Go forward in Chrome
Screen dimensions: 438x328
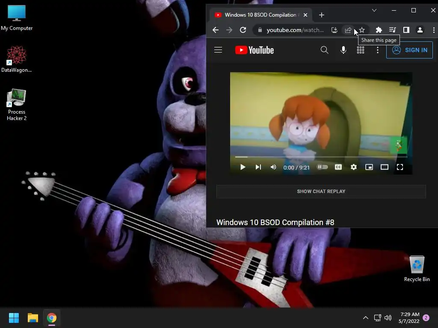coord(229,30)
